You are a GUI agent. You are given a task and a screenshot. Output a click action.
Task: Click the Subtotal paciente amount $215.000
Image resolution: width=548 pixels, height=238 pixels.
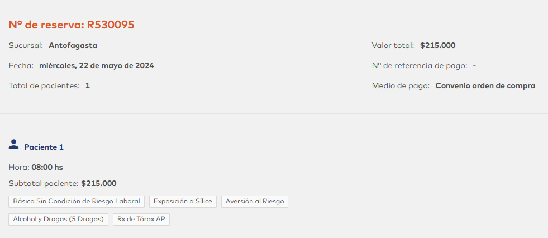[98, 183]
